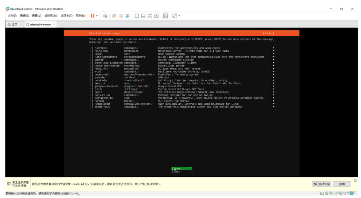Viewport: 361px width, 198px height.
Task: Click the network adapter status bar icon
Action: [331, 193]
